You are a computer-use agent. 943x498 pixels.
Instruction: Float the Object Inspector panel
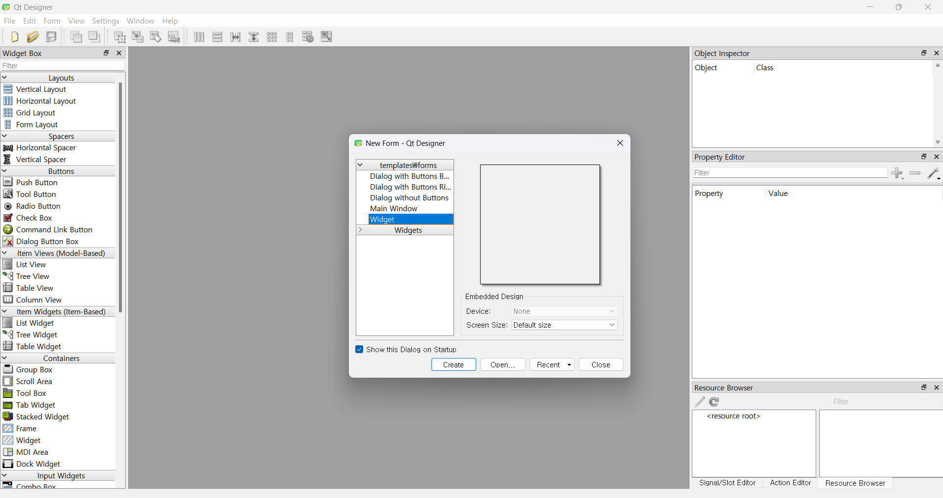924,53
